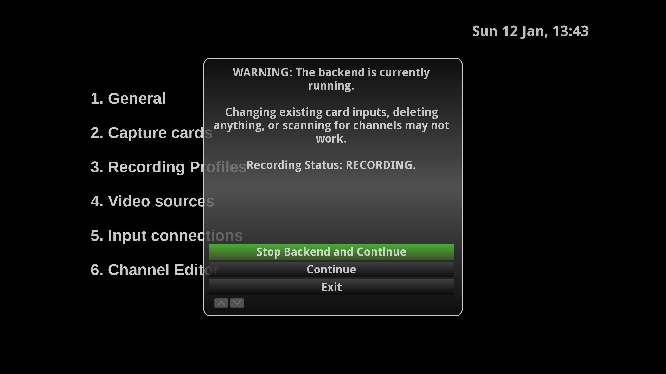This screenshot has height=374, width=666.
Task: Open the 2. Capture cards menu entry
Action: [x=151, y=133]
